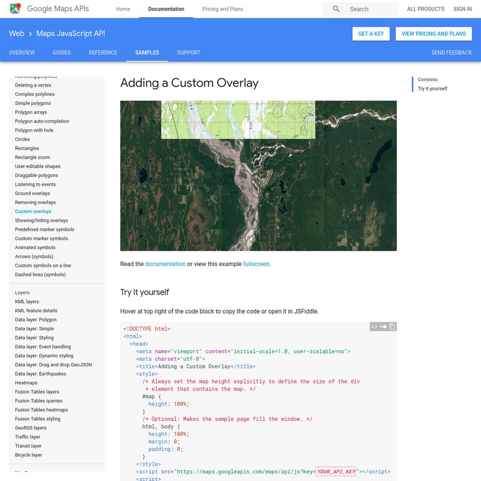Open Complex polylines sample
The height and width of the screenshot is (481, 481).
[x=35, y=94]
